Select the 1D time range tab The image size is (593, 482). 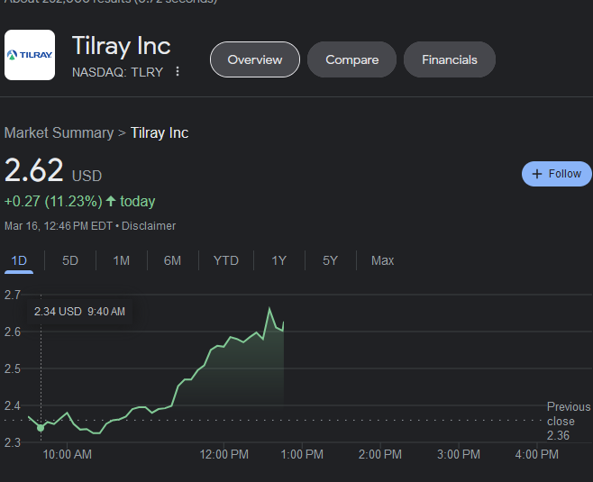coord(19,260)
